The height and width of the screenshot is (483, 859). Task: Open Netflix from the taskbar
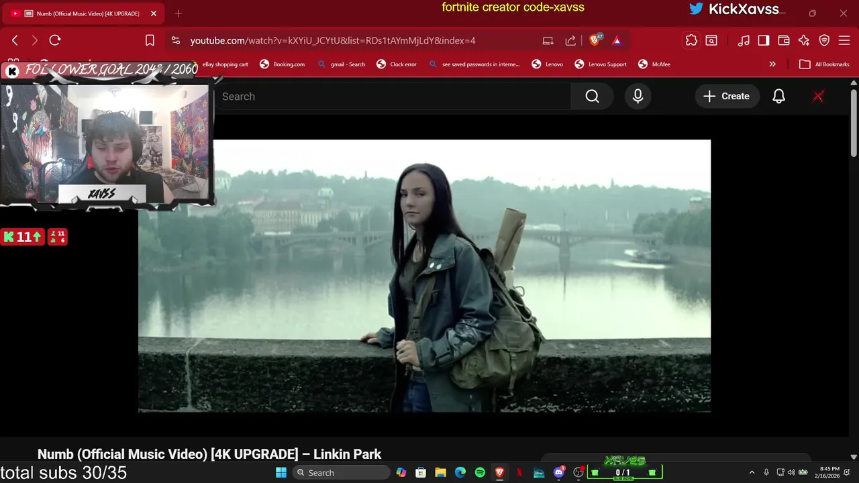pos(519,473)
